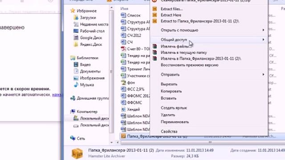Open the Музыка library icon
Image resolution: width=285 pixels, height=160 pixels.
[76, 85]
